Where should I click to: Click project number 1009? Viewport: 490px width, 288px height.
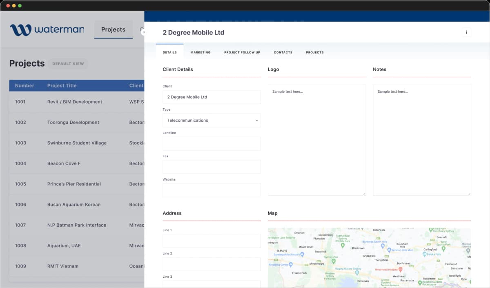coord(20,266)
